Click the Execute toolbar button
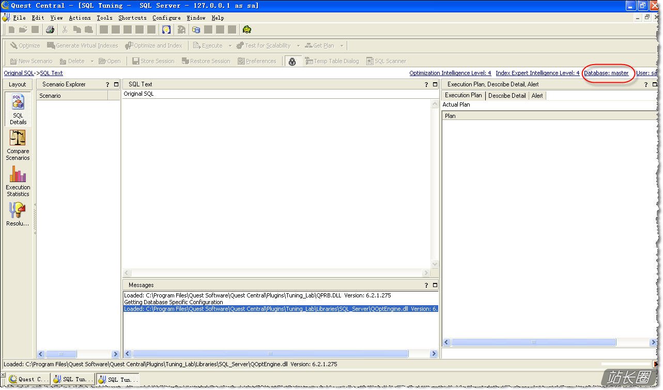The width and height of the screenshot is (663, 390). (x=208, y=46)
